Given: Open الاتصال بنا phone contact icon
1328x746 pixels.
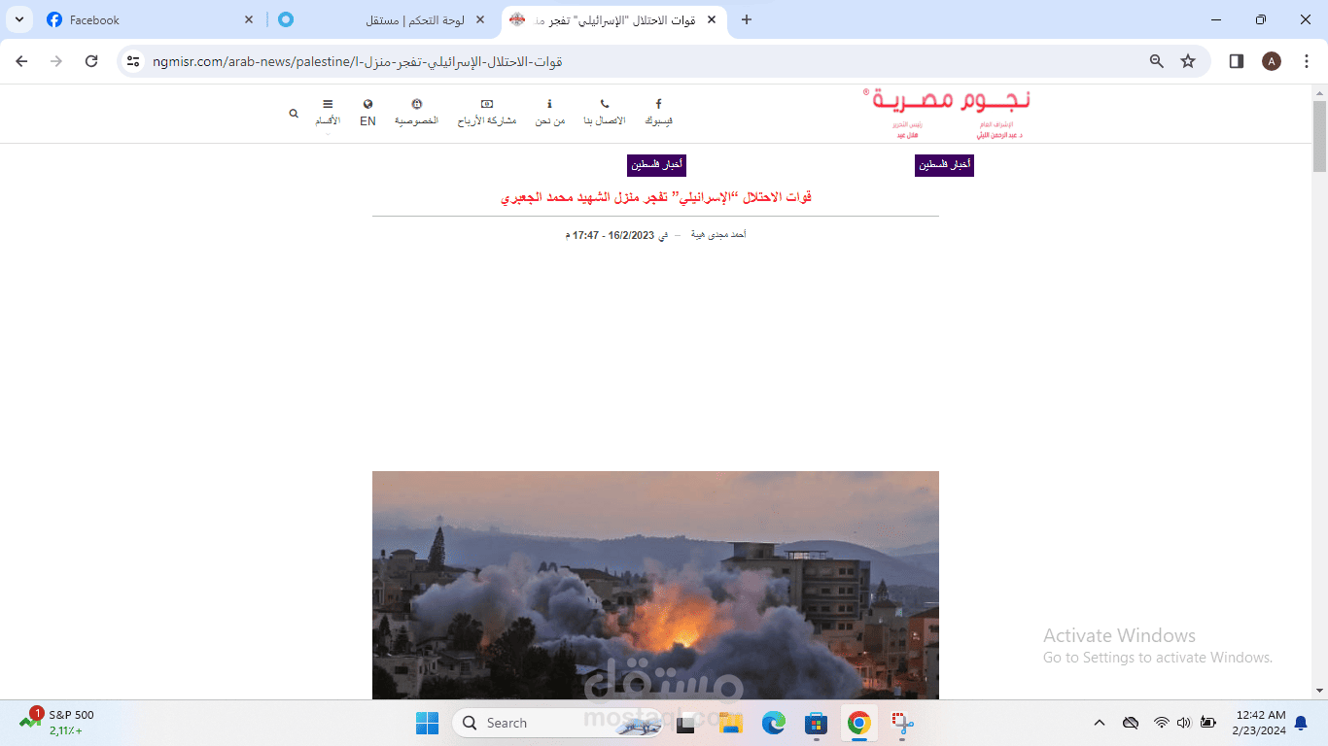Looking at the screenshot, I should point(605,112).
